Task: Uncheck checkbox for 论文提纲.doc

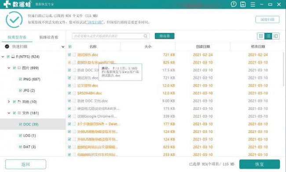Action: [x=70, y=86]
